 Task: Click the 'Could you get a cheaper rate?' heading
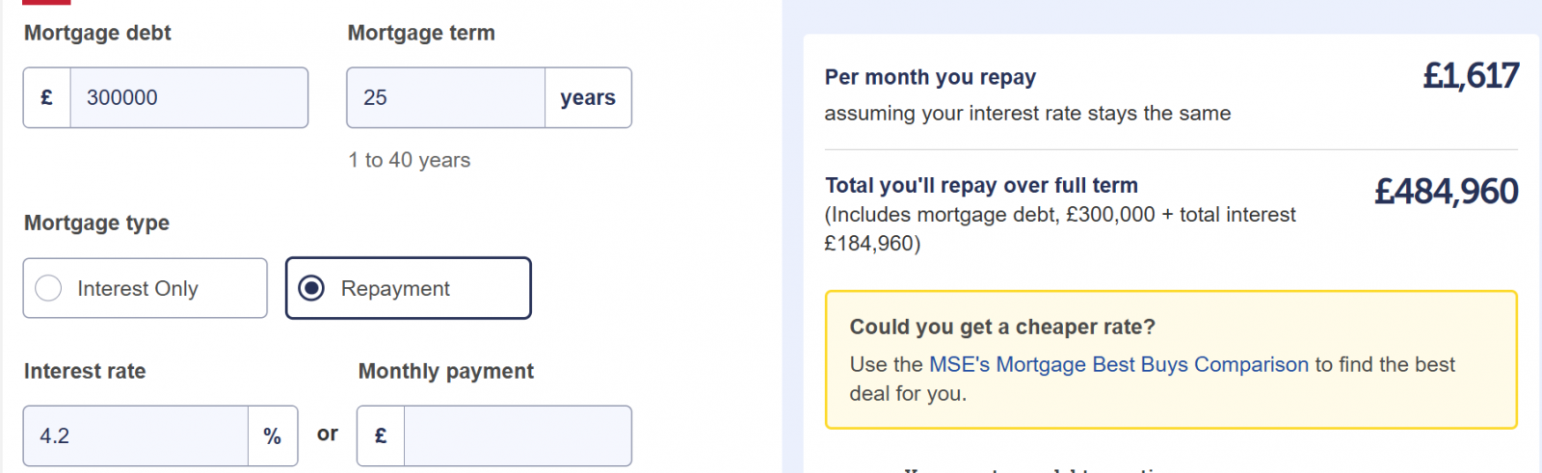coord(1002,327)
